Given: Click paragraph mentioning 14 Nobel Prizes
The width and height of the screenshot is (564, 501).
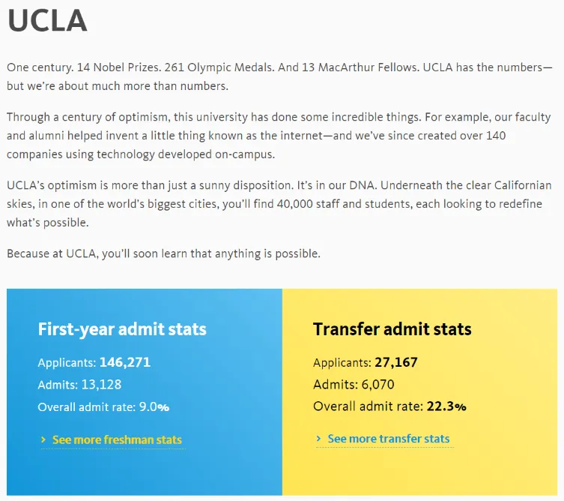Looking at the screenshot, I should coord(279,76).
